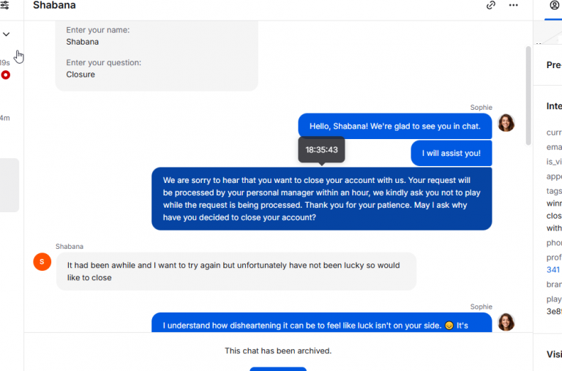Click Shabana's orange "S" avatar
The image size is (562, 371).
42,261
